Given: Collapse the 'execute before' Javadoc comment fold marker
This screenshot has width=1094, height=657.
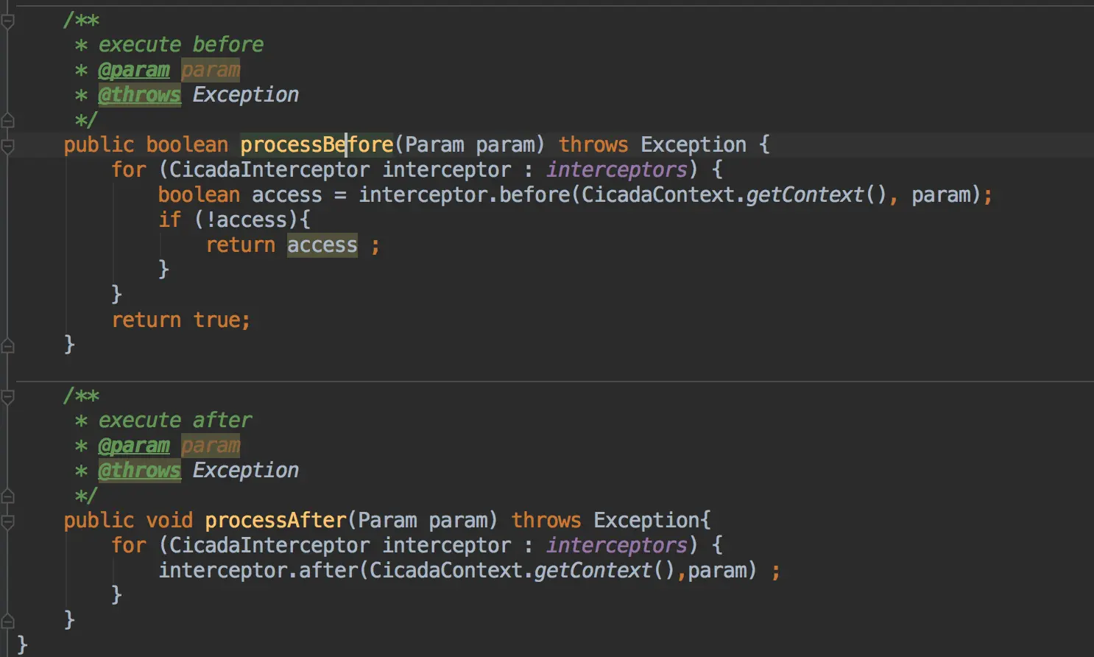Looking at the screenshot, I should pyautogui.click(x=7, y=21).
